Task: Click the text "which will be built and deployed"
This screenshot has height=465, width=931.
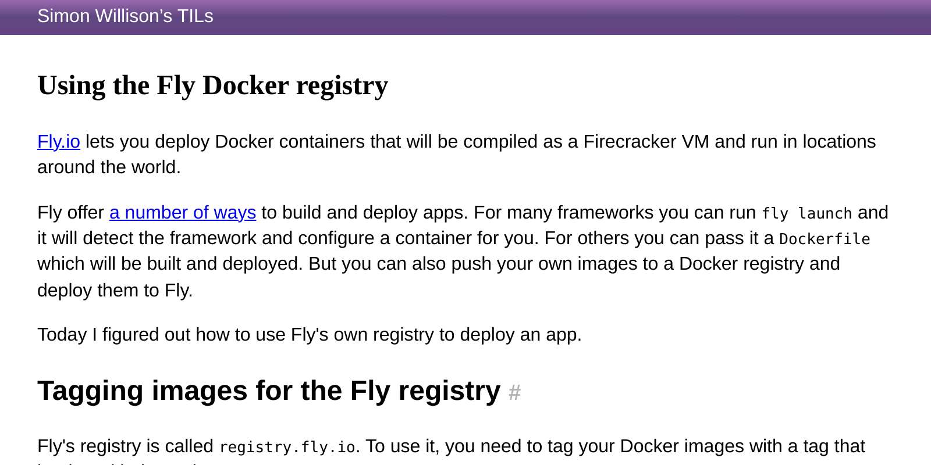Action: (x=169, y=263)
